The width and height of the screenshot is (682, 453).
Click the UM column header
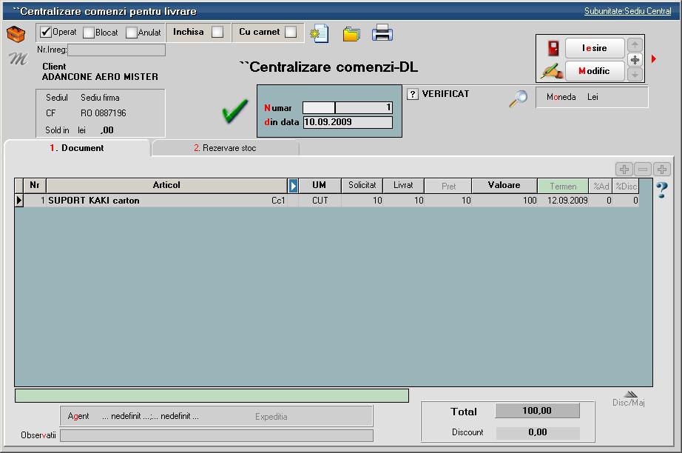click(x=320, y=185)
